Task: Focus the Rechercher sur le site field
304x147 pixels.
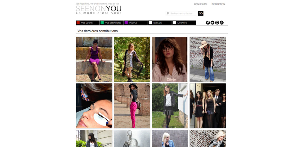Action: click(184, 13)
